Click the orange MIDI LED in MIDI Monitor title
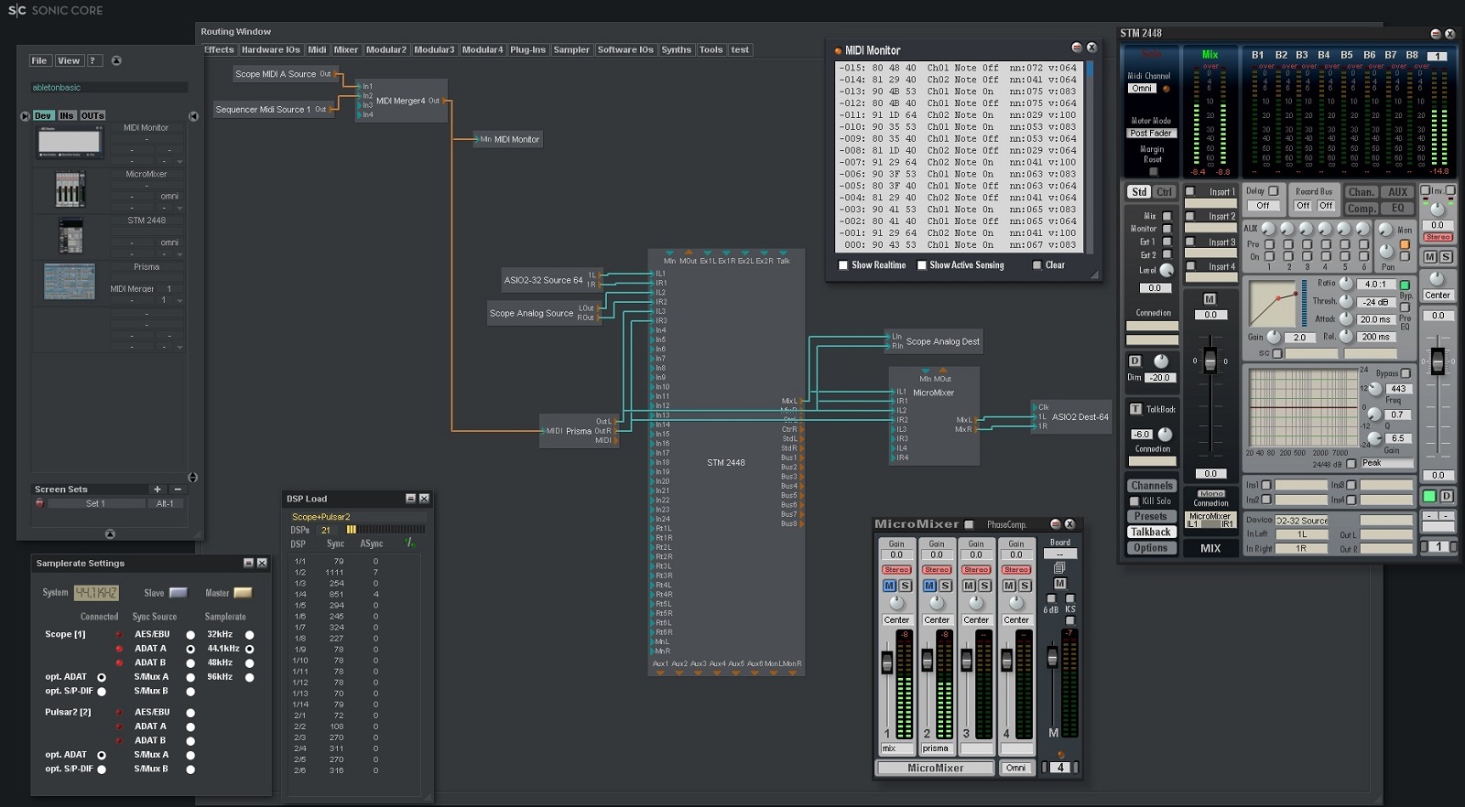The image size is (1465, 807). click(837, 50)
